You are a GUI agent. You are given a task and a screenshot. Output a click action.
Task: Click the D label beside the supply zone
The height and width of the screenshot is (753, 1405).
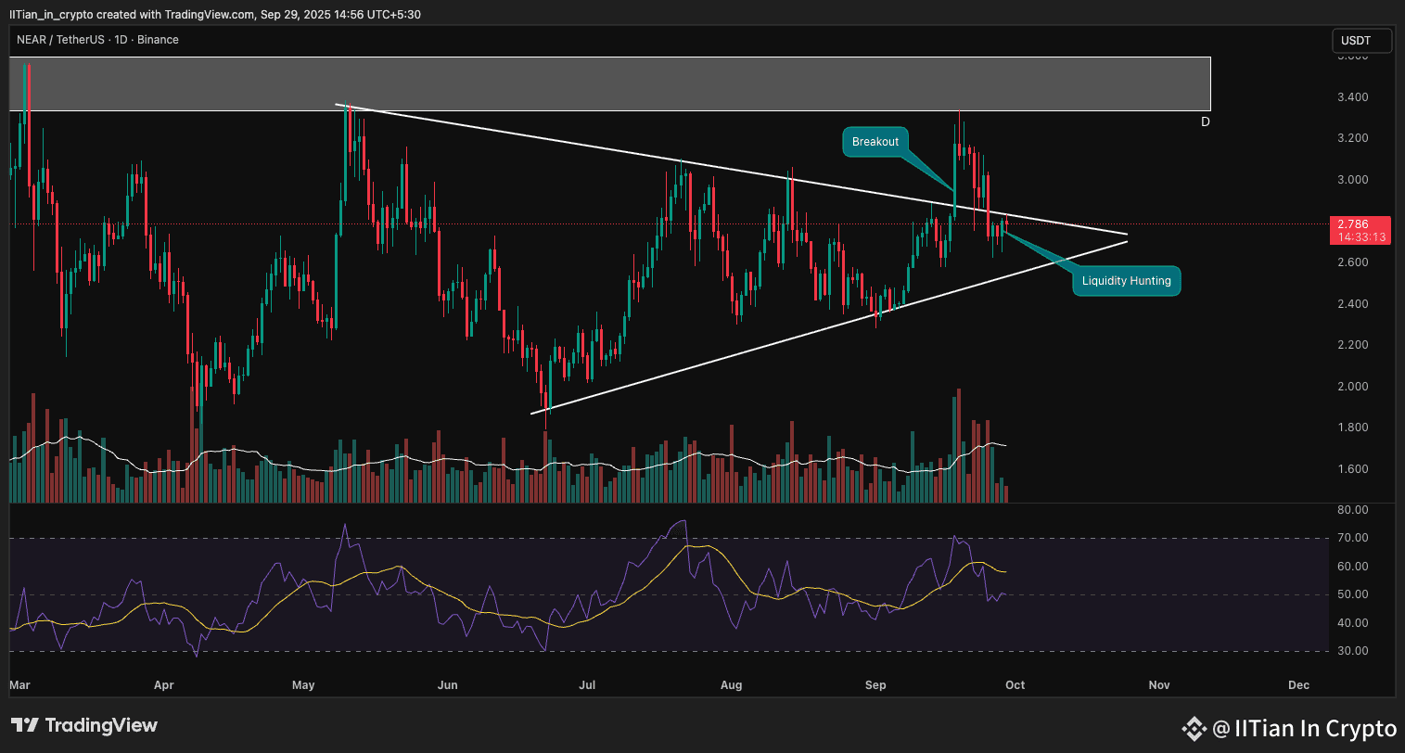point(1206,121)
